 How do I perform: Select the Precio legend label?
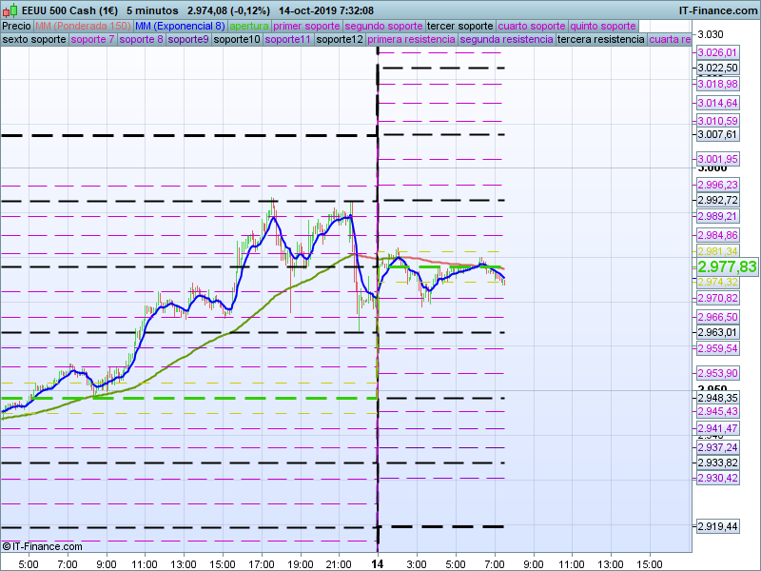[x=16, y=26]
